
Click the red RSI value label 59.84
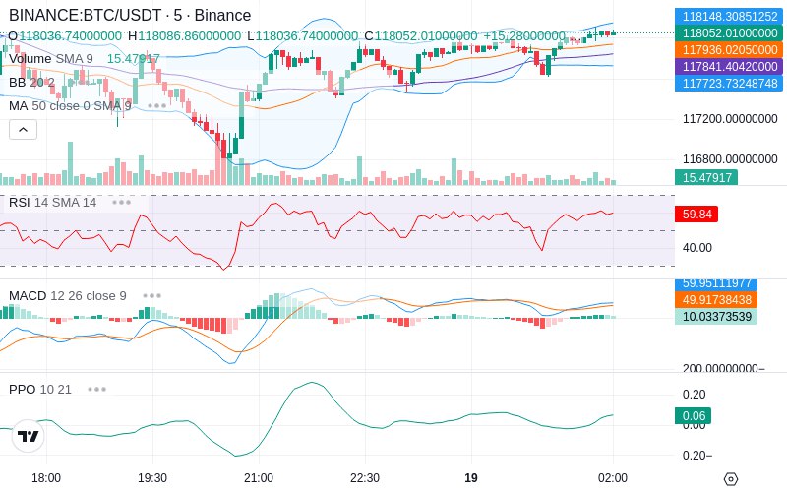[696, 215]
